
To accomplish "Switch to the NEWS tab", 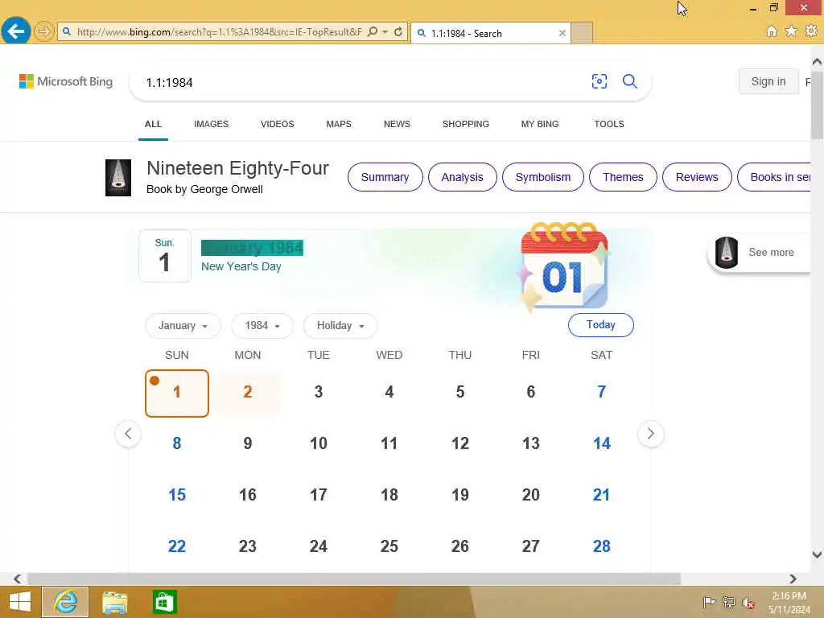I will tap(397, 124).
